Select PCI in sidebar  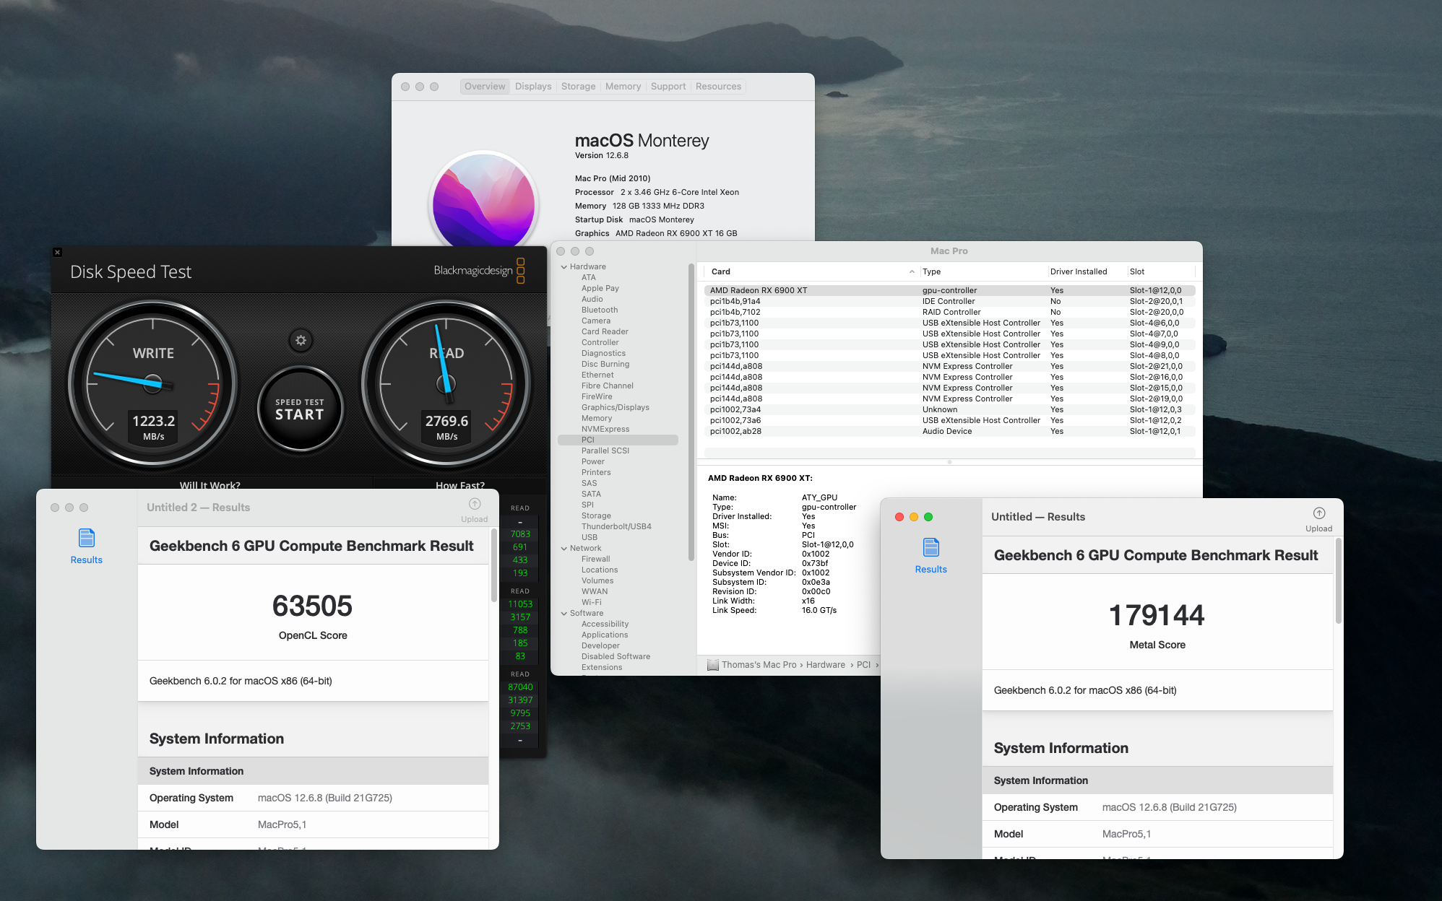point(618,440)
